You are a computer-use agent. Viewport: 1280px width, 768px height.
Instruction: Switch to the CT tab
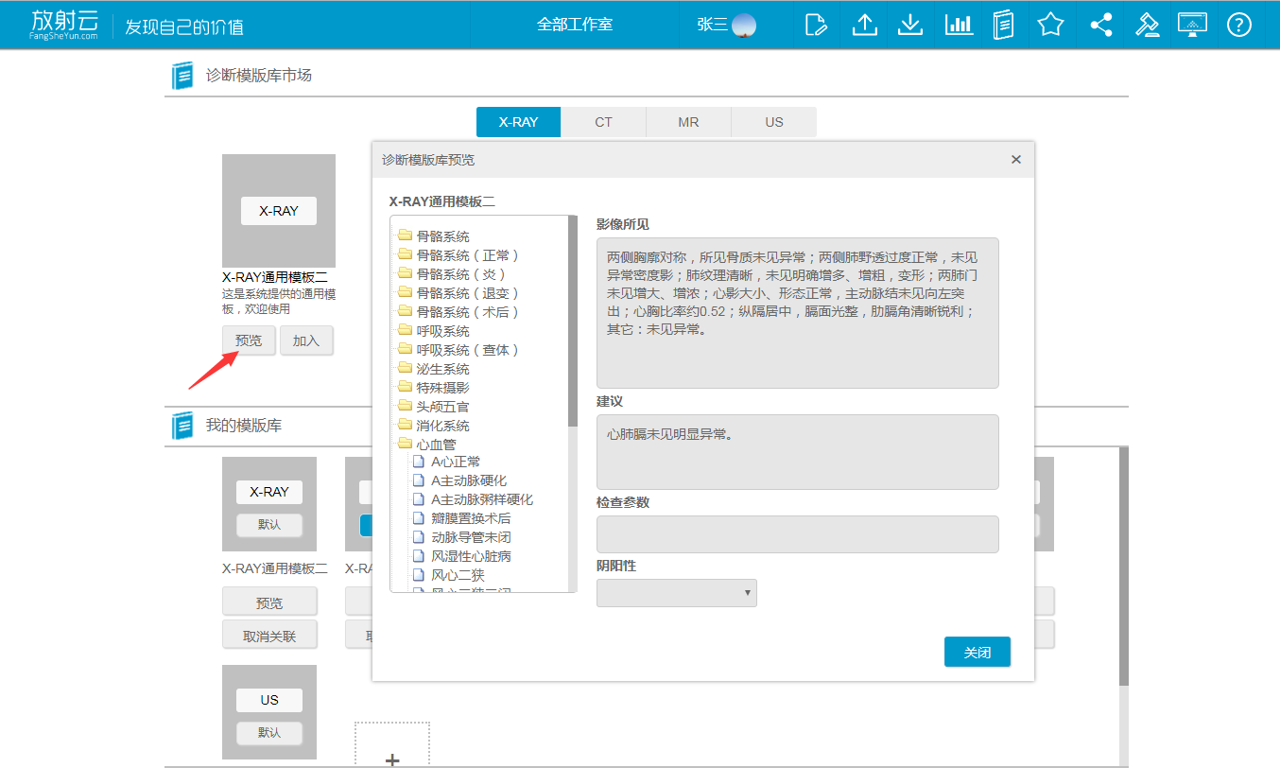coord(603,122)
